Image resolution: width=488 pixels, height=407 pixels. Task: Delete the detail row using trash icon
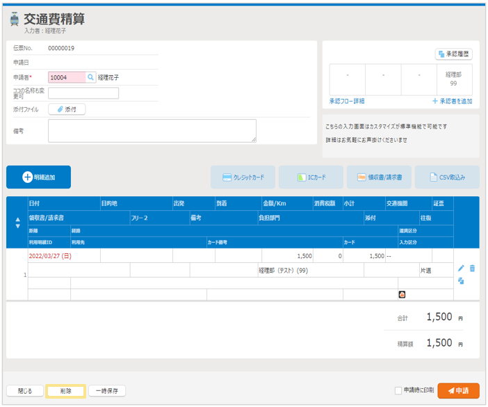point(472,269)
